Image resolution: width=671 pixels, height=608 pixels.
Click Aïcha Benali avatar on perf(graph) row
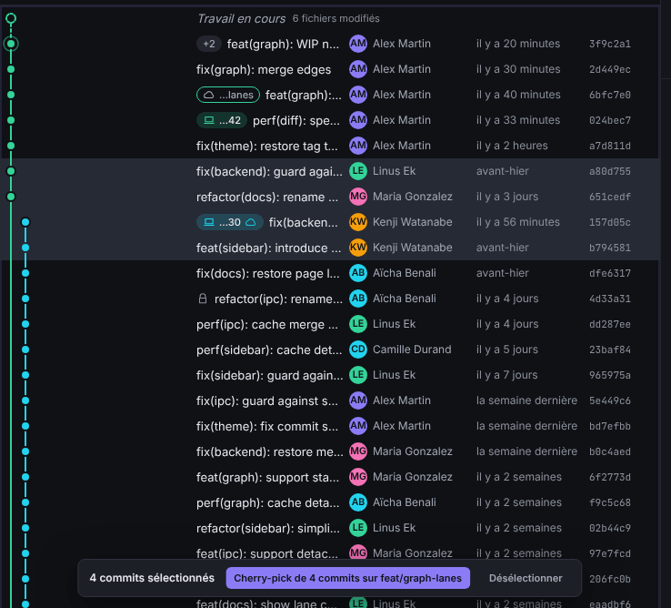(x=358, y=502)
